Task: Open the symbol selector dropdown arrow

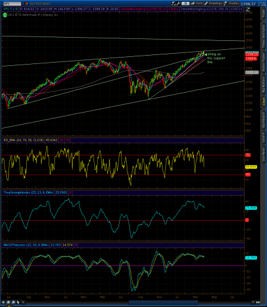Action: point(23,4)
